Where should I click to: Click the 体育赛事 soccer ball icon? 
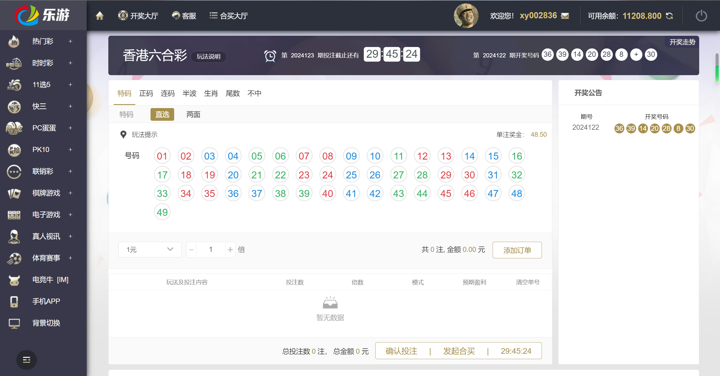(14, 258)
